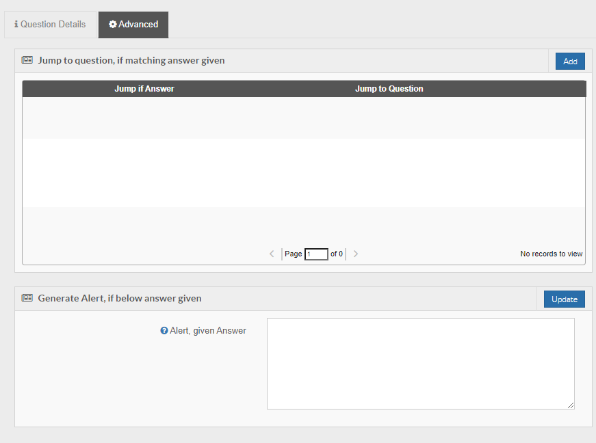
Task: Click the help icon beside Alert, given Answer
Action: [164, 331]
